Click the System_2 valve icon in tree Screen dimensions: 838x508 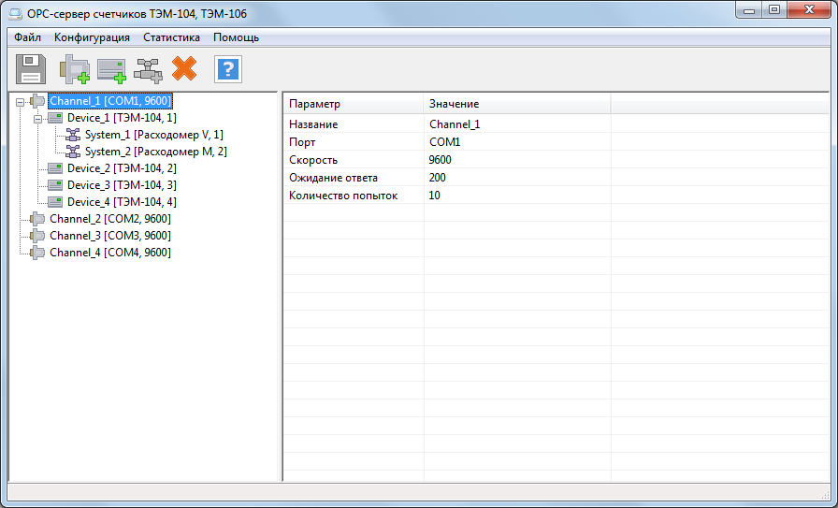pos(73,152)
